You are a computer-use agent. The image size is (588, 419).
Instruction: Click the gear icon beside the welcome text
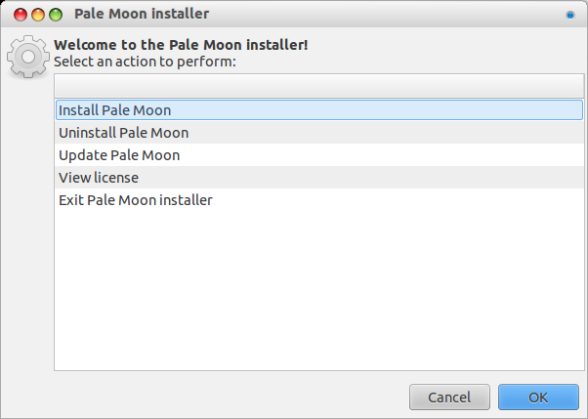point(28,57)
